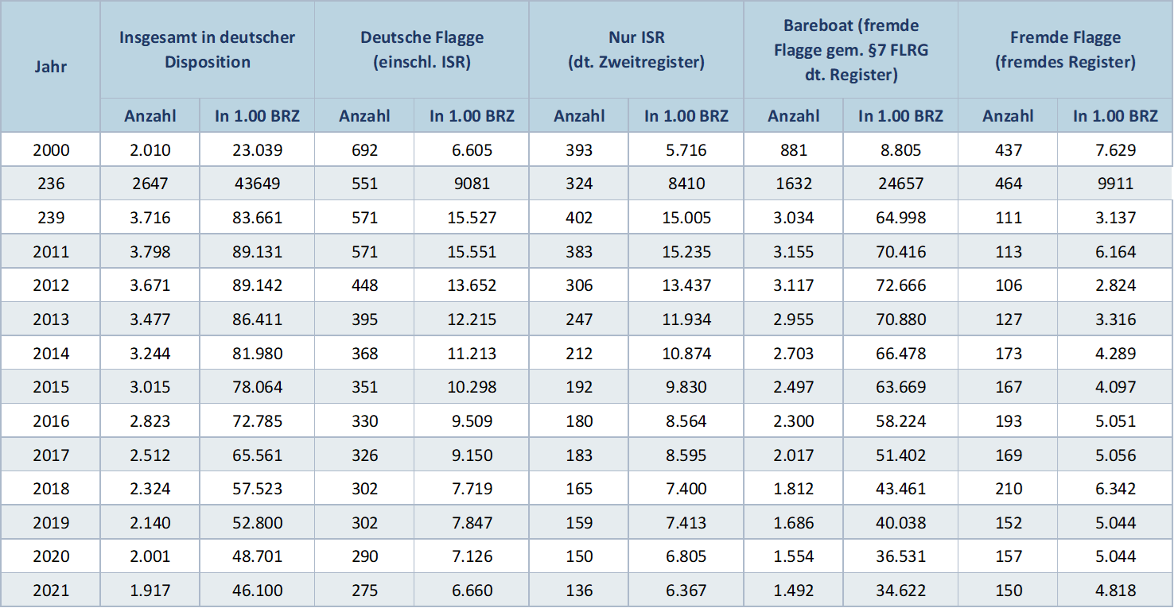Select the value "43.461" in the 2018 row
Screen dimensions: 1174x608
(901, 489)
